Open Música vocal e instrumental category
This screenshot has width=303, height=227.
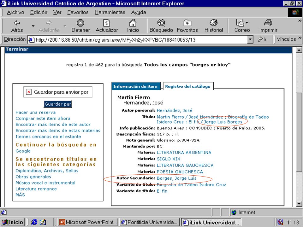click(x=45, y=183)
